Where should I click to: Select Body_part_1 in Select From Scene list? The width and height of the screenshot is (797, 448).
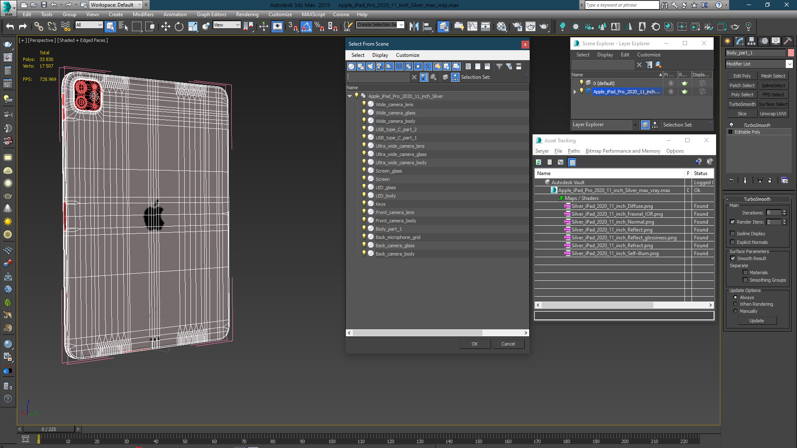point(389,229)
